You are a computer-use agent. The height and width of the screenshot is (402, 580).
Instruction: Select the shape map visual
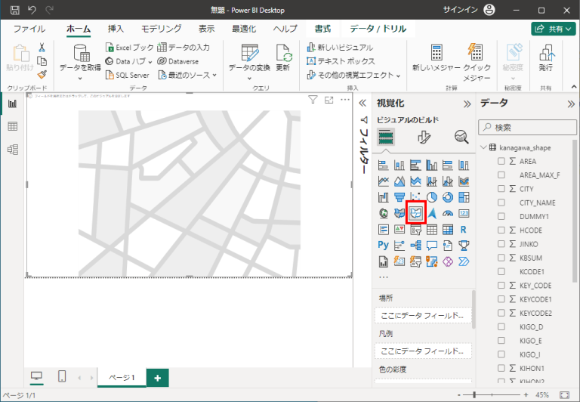(416, 213)
